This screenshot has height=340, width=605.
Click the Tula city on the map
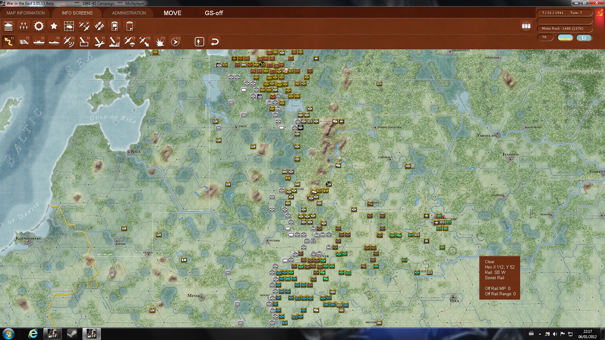[x=453, y=298]
